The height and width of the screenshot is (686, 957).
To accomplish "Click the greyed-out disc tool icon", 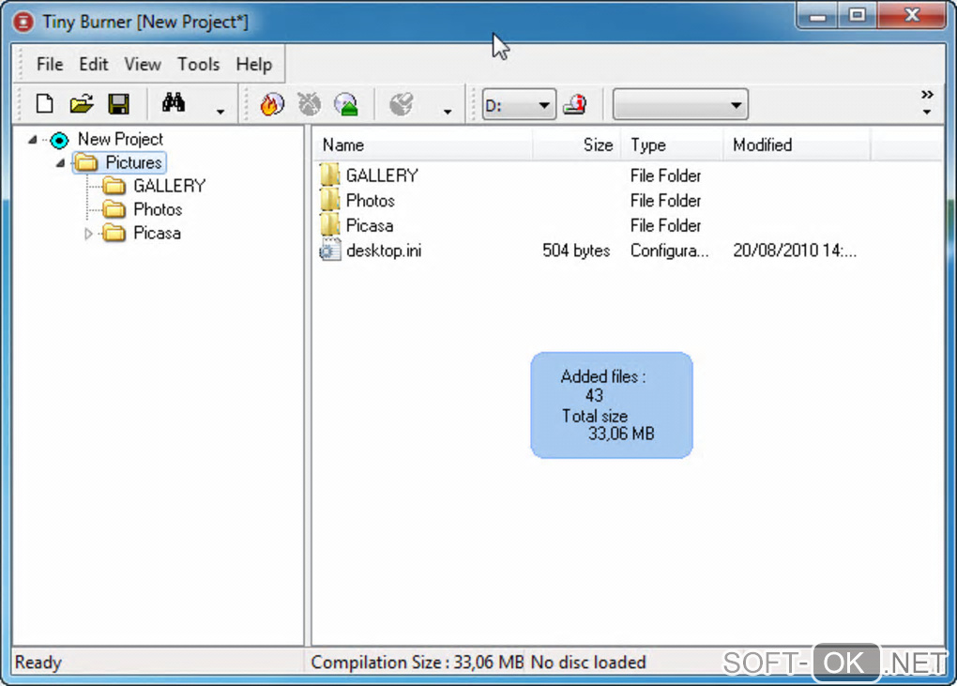I will [x=402, y=104].
